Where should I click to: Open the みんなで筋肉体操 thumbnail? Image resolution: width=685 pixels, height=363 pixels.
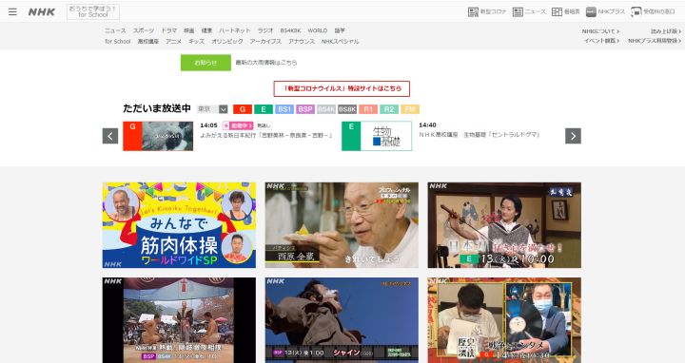179,225
